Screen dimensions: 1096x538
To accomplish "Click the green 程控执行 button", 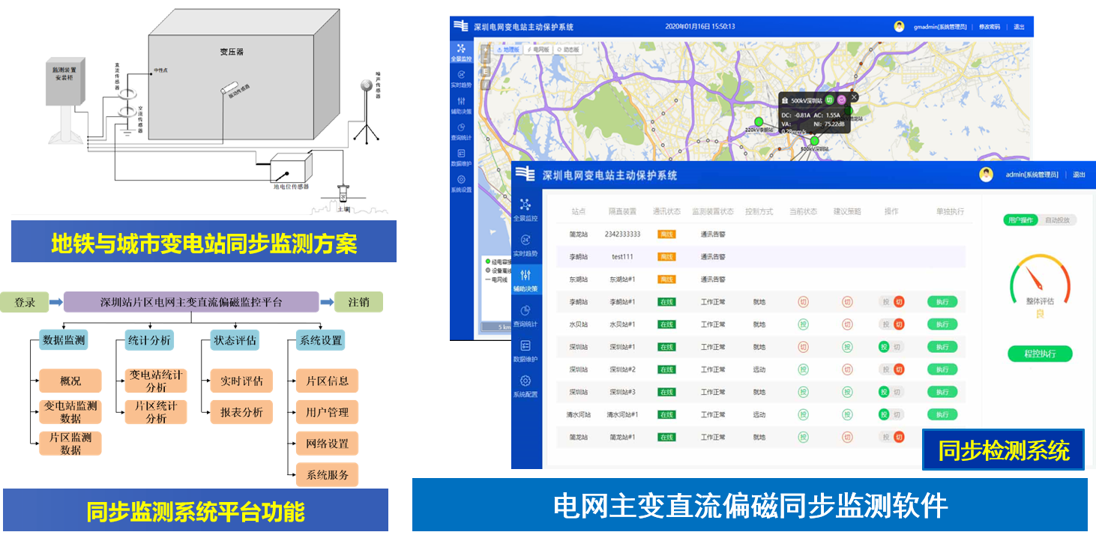I will [x=1039, y=354].
